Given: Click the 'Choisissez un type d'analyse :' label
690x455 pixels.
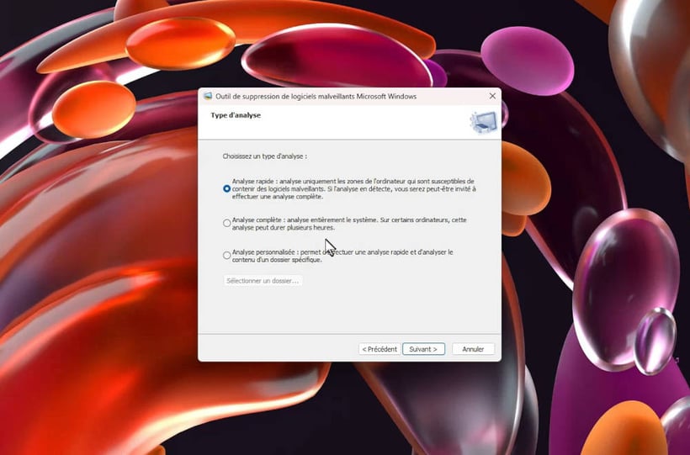Looking at the screenshot, I should (x=265, y=156).
